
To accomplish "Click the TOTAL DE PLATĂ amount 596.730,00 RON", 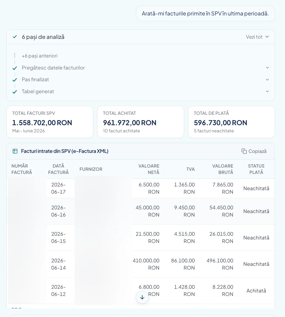I will click(x=221, y=123).
